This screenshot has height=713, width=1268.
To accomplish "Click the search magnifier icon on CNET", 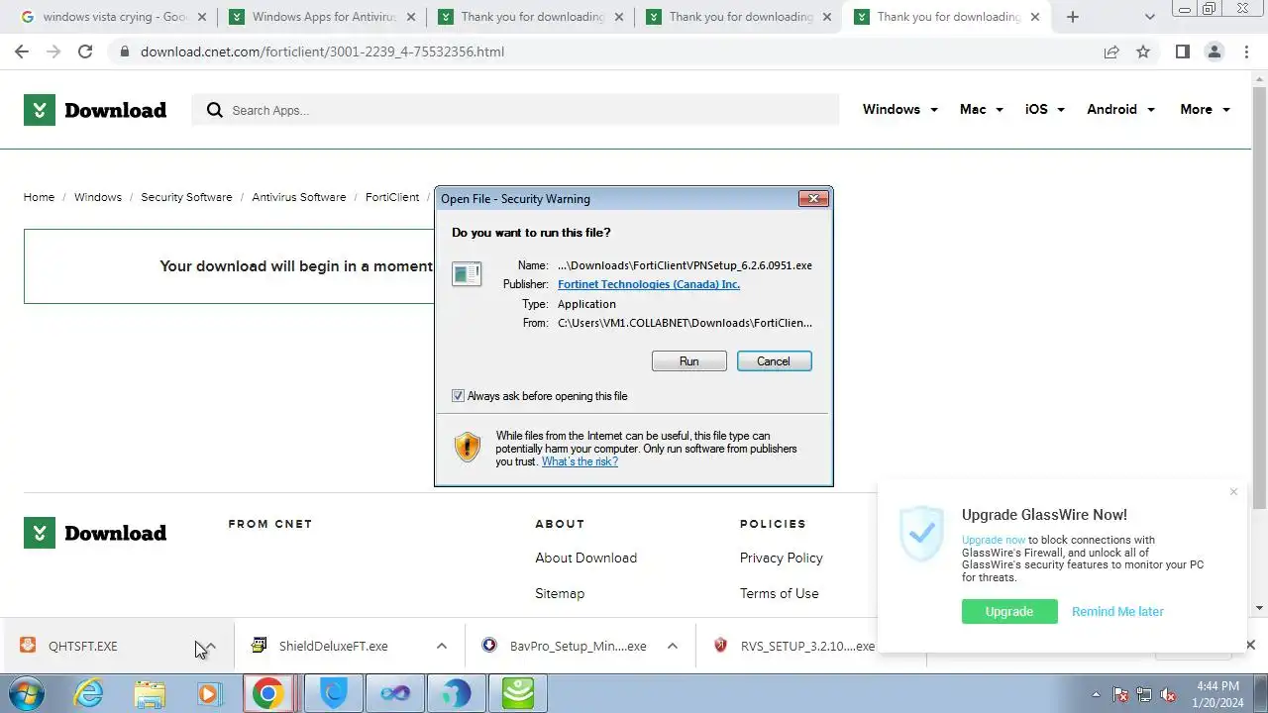I will coord(215,110).
